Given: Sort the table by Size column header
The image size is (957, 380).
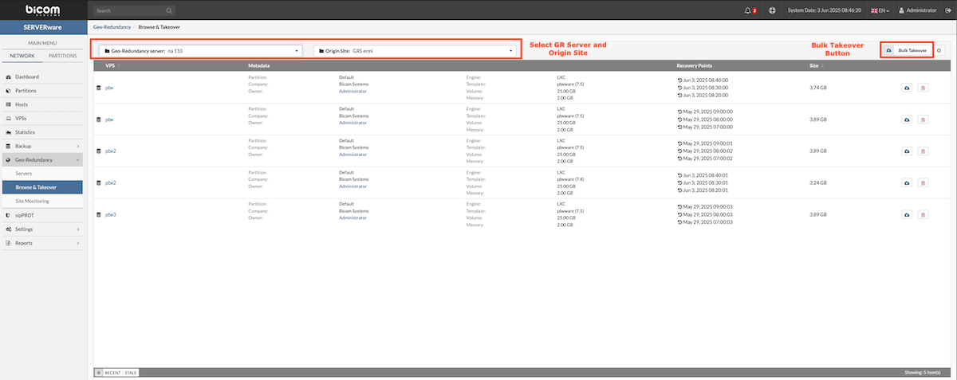Looking at the screenshot, I should 815,65.
